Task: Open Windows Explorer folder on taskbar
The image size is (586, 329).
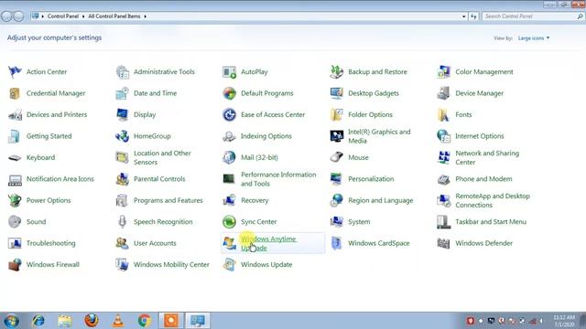Action: pyautogui.click(x=65, y=321)
